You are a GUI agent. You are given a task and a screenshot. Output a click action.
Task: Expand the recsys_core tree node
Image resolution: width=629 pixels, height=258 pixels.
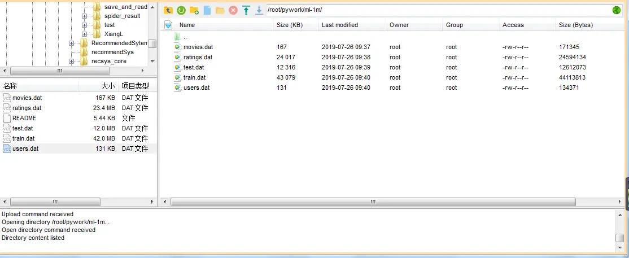click(x=71, y=61)
